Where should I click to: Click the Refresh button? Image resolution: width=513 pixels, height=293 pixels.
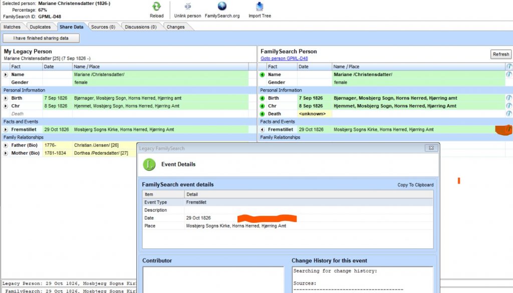pos(501,54)
